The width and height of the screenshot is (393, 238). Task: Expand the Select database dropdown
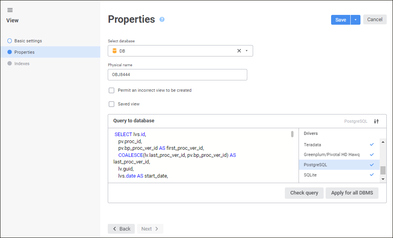(246, 51)
